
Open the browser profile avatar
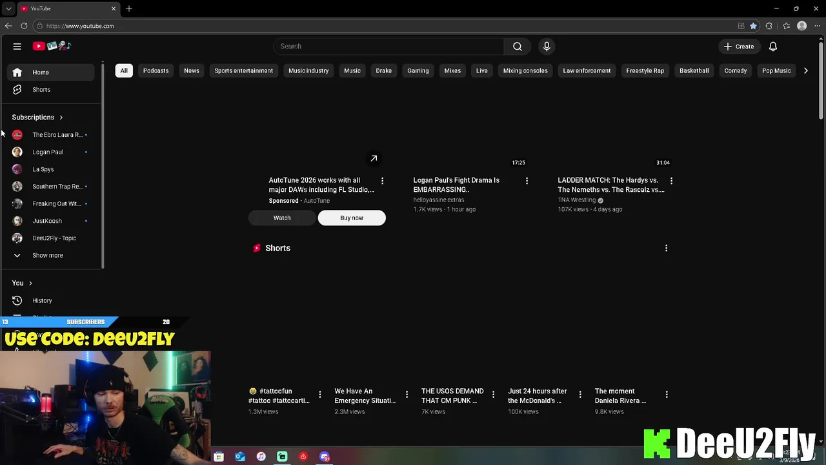[x=801, y=26]
